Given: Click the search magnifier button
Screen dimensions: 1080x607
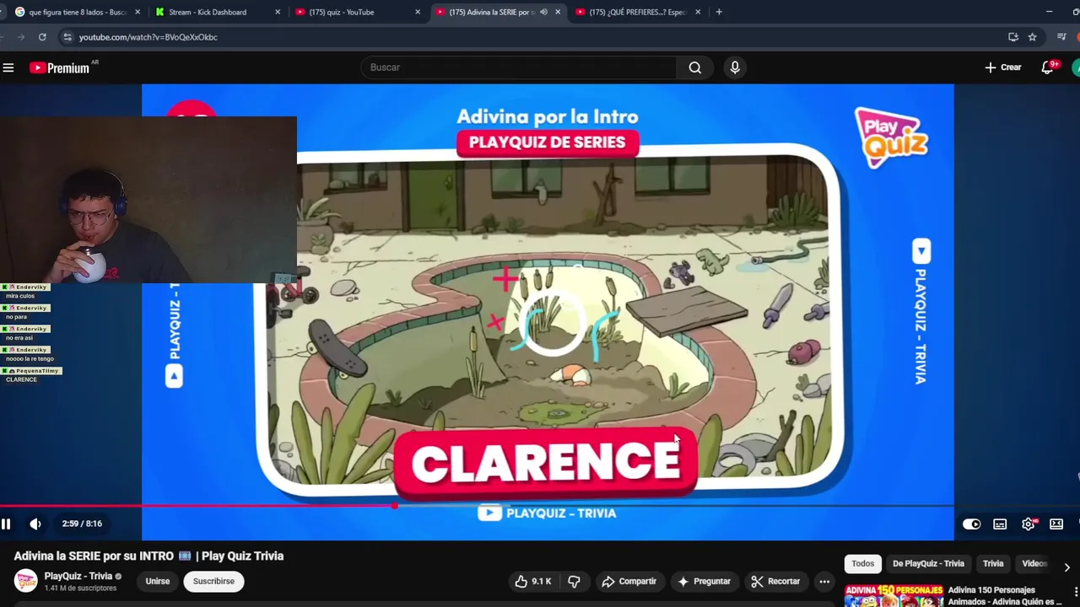Looking at the screenshot, I should click(x=694, y=67).
